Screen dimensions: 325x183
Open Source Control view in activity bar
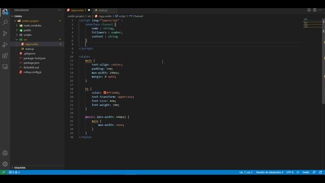tap(5, 34)
